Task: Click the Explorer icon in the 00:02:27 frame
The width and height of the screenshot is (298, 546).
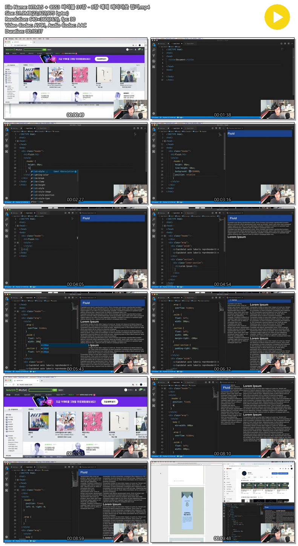Action: (x=6, y=129)
